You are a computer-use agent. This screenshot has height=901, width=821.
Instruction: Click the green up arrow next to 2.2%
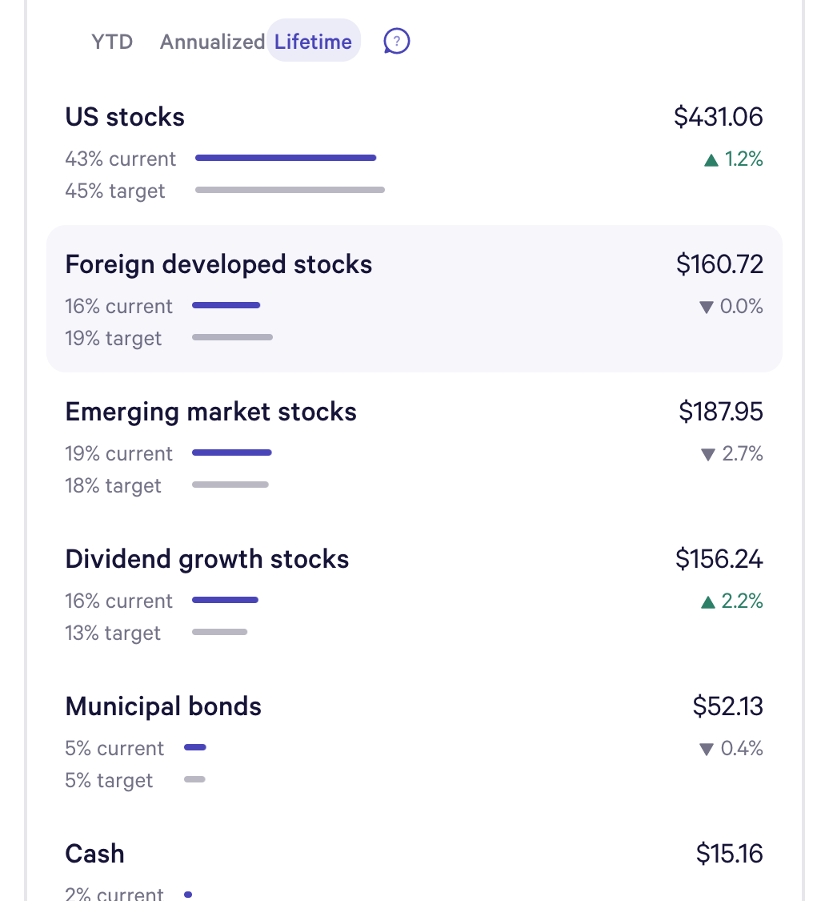(707, 601)
